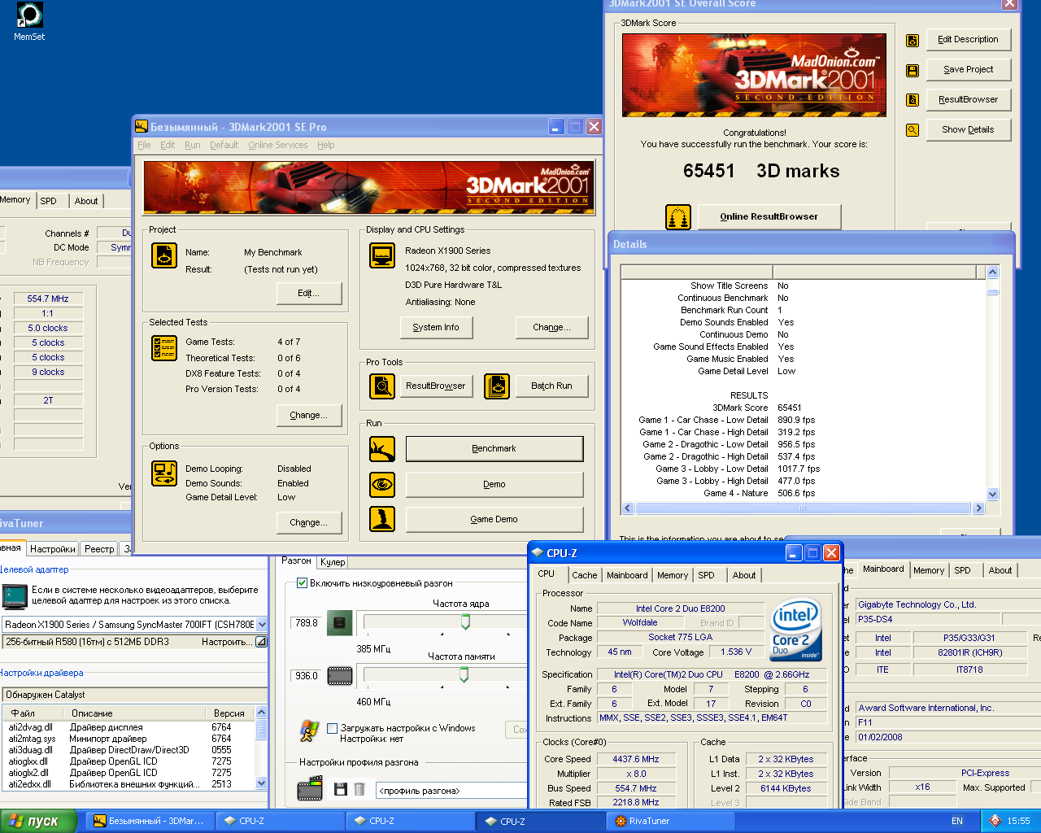1041x833 pixels.
Task: Delete the overclock profile with trash icon
Action: [x=359, y=789]
